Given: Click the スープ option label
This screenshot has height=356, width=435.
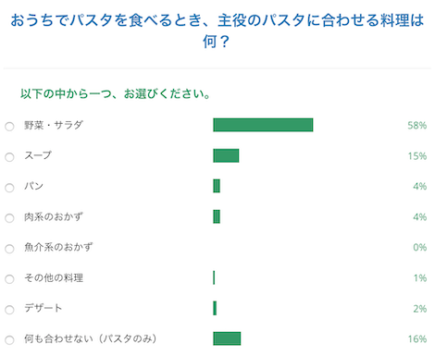Looking at the screenshot, I should (x=38, y=155).
